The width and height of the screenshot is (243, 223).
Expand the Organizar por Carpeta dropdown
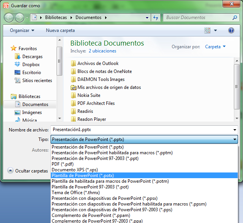pyautogui.click(x=215, y=47)
